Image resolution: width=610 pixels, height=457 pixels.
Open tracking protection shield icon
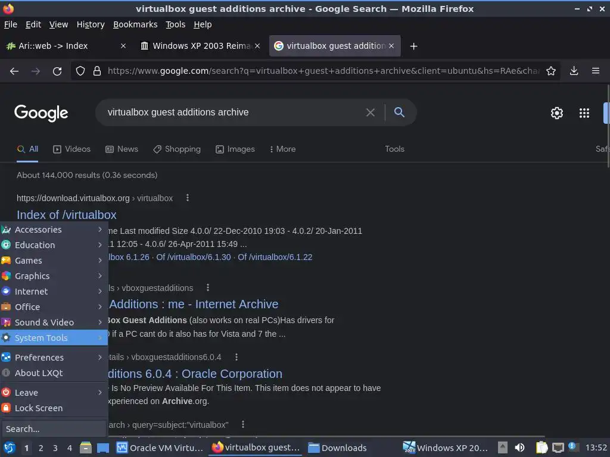coord(80,71)
